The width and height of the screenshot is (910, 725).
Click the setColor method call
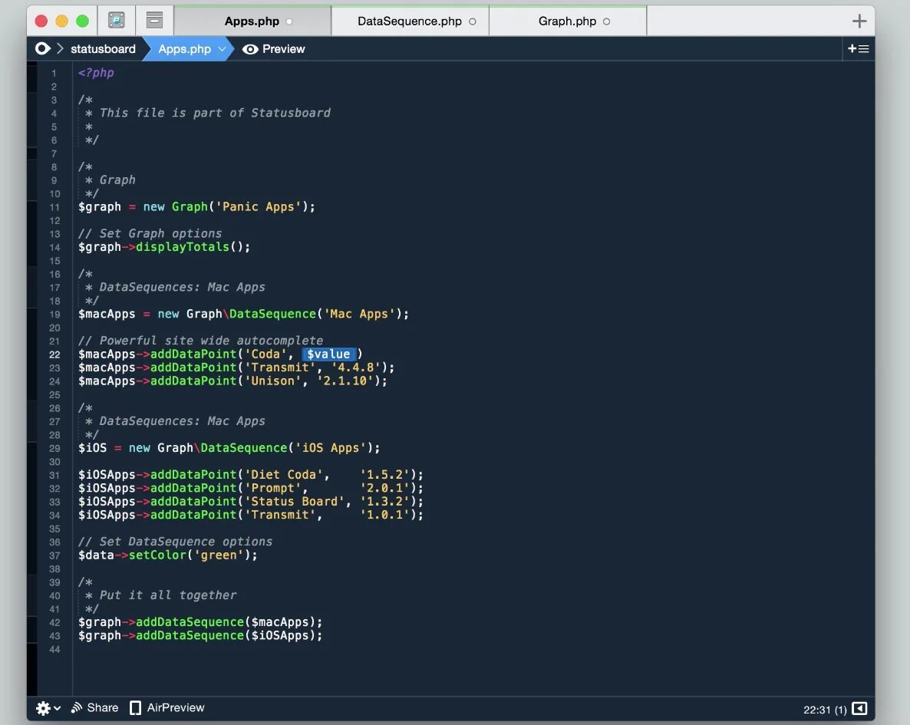pos(157,555)
